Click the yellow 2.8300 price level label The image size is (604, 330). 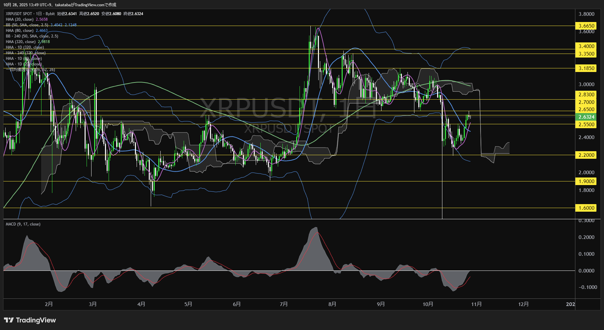586,95
